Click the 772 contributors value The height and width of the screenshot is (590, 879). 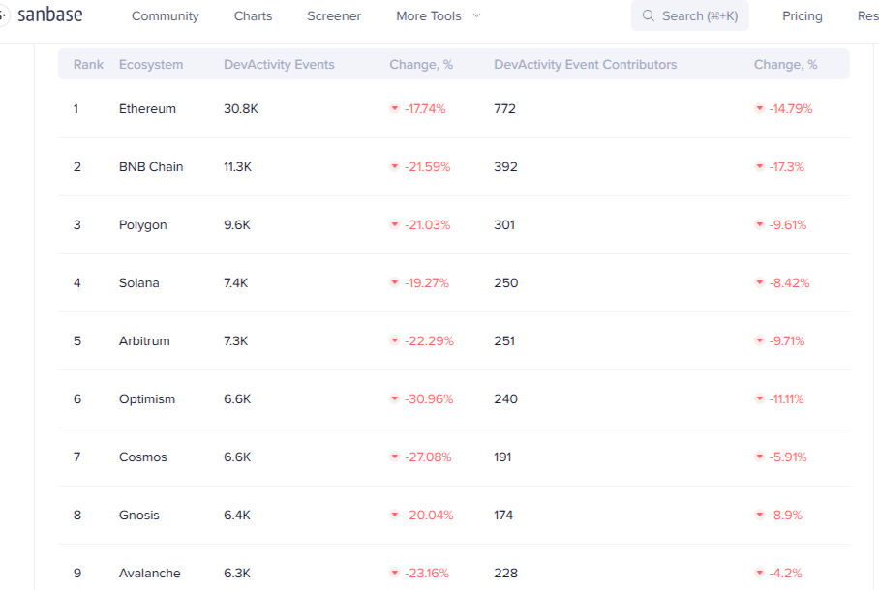click(x=505, y=108)
